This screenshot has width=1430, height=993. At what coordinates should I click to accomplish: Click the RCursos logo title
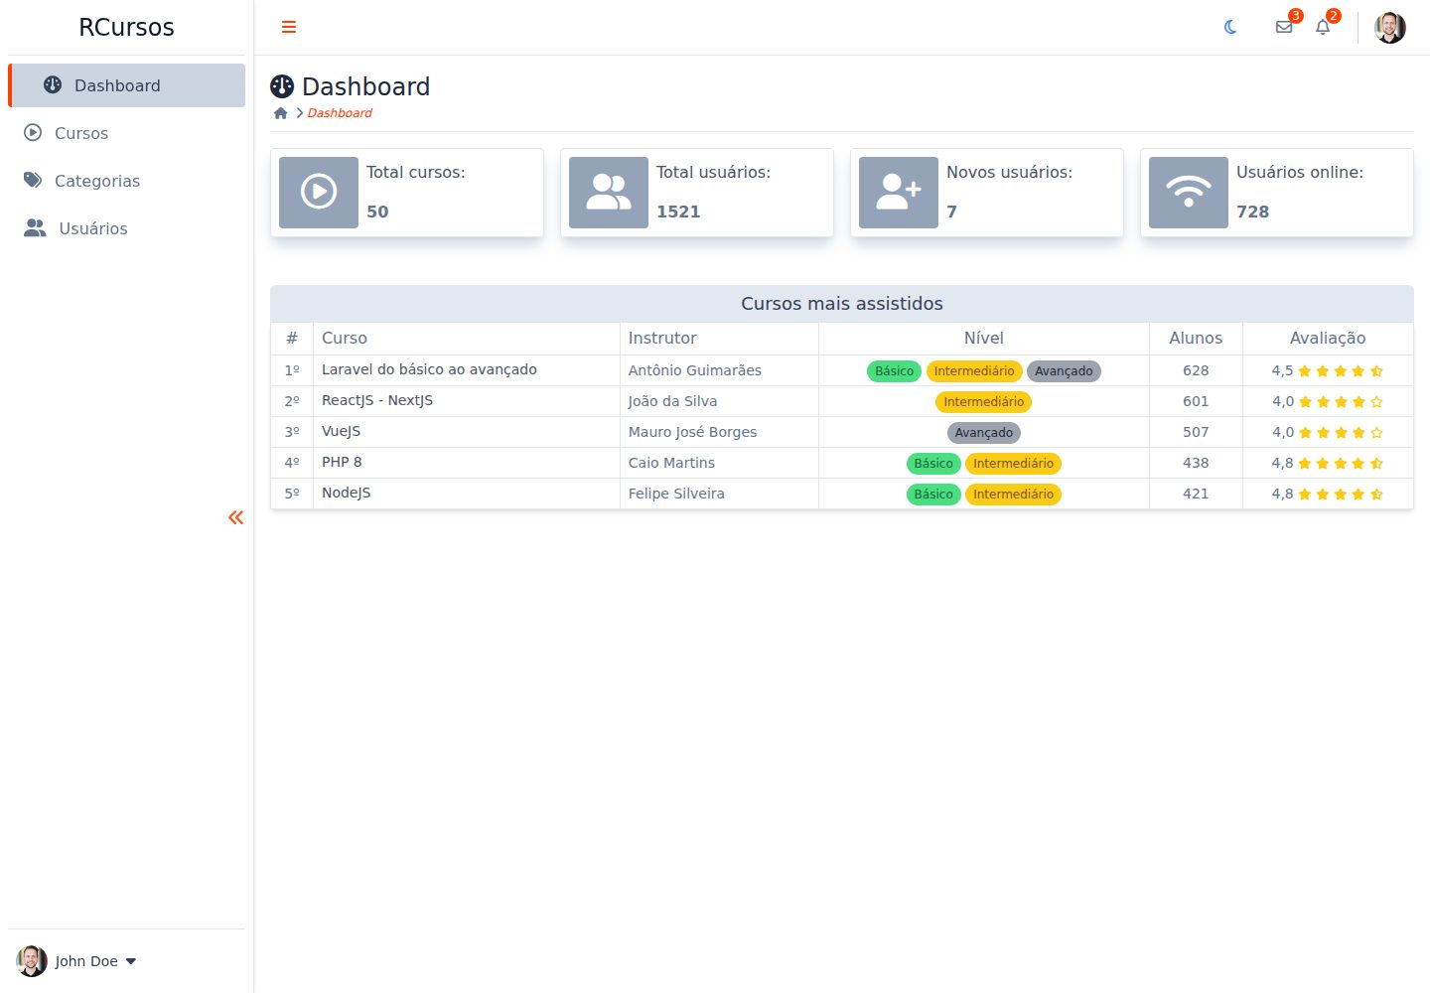pos(126,28)
